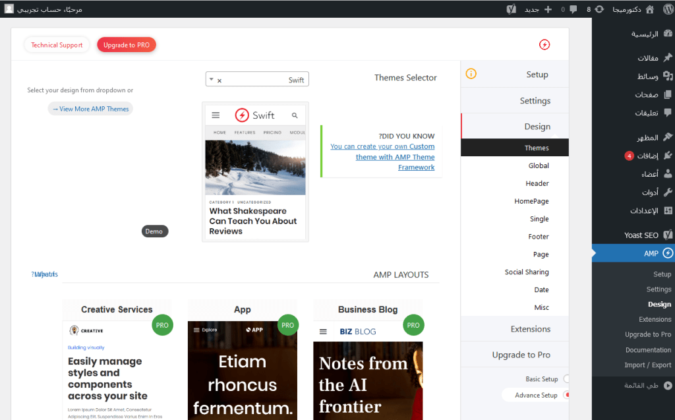Click the updates refresh icon showing 8

(600, 9)
